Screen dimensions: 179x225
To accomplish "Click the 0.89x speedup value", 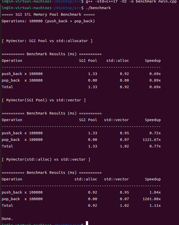I will (155, 80).
